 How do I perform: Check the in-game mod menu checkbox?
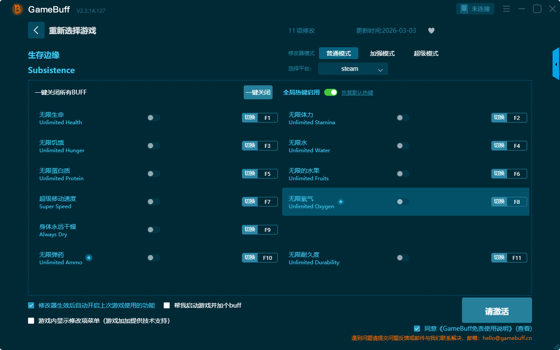click(31, 321)
